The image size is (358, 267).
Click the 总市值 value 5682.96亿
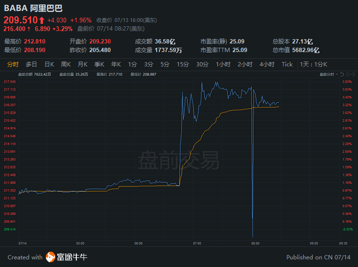tap(305, 50)
